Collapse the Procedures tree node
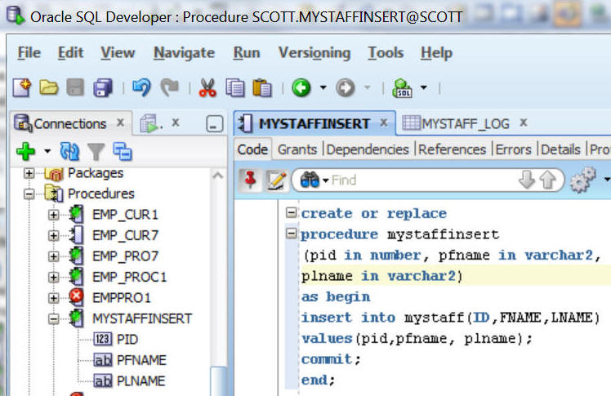Screen dimensions: 611x396 pyautogui.click(x=29, y=194)
